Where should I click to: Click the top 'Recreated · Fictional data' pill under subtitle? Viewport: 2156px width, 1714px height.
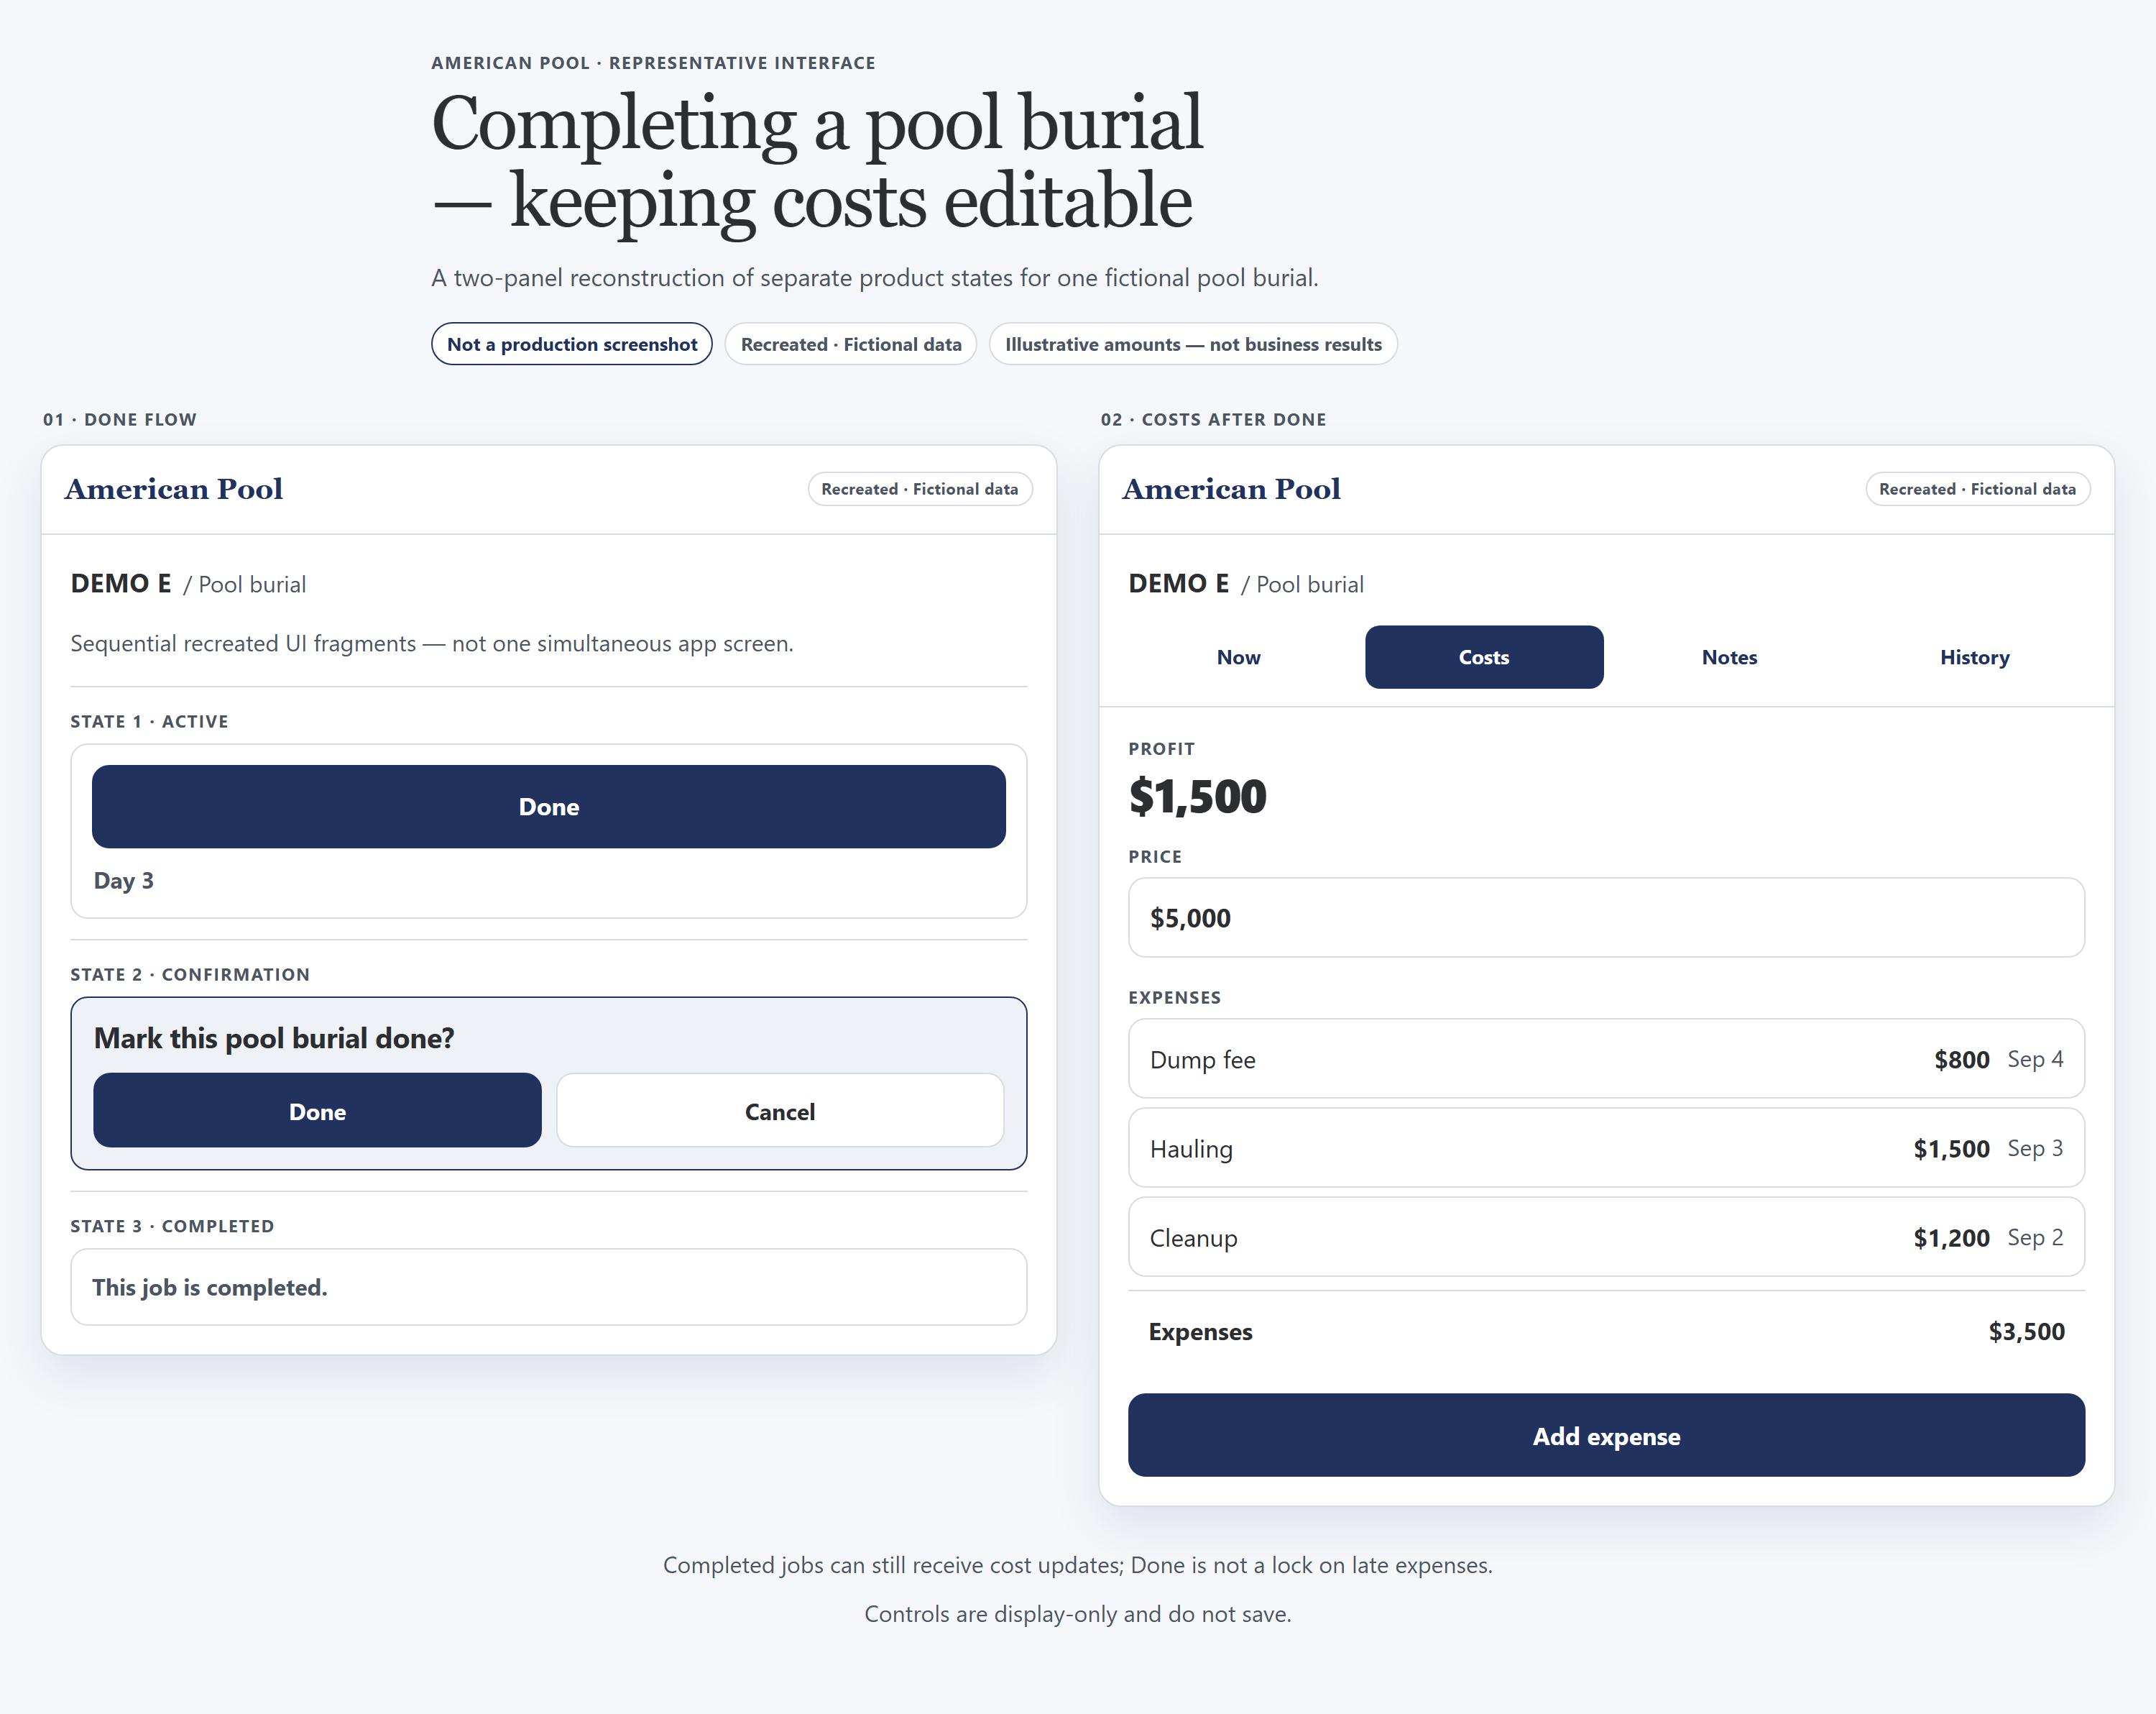pos(851,344)
